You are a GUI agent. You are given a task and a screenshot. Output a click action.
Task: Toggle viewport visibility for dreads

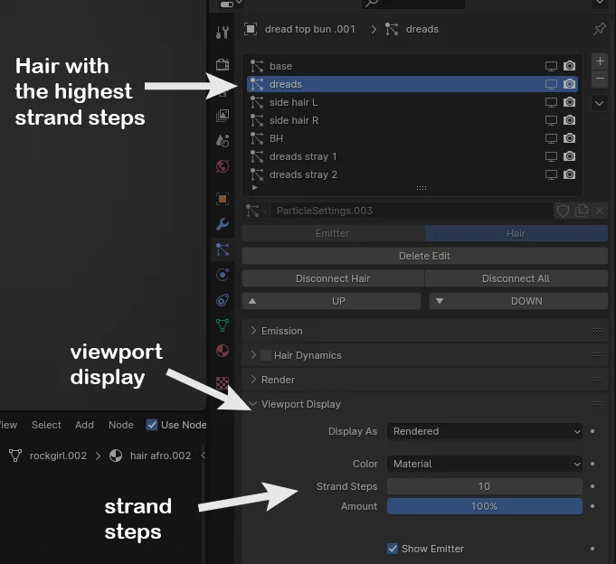pos(551,84)
